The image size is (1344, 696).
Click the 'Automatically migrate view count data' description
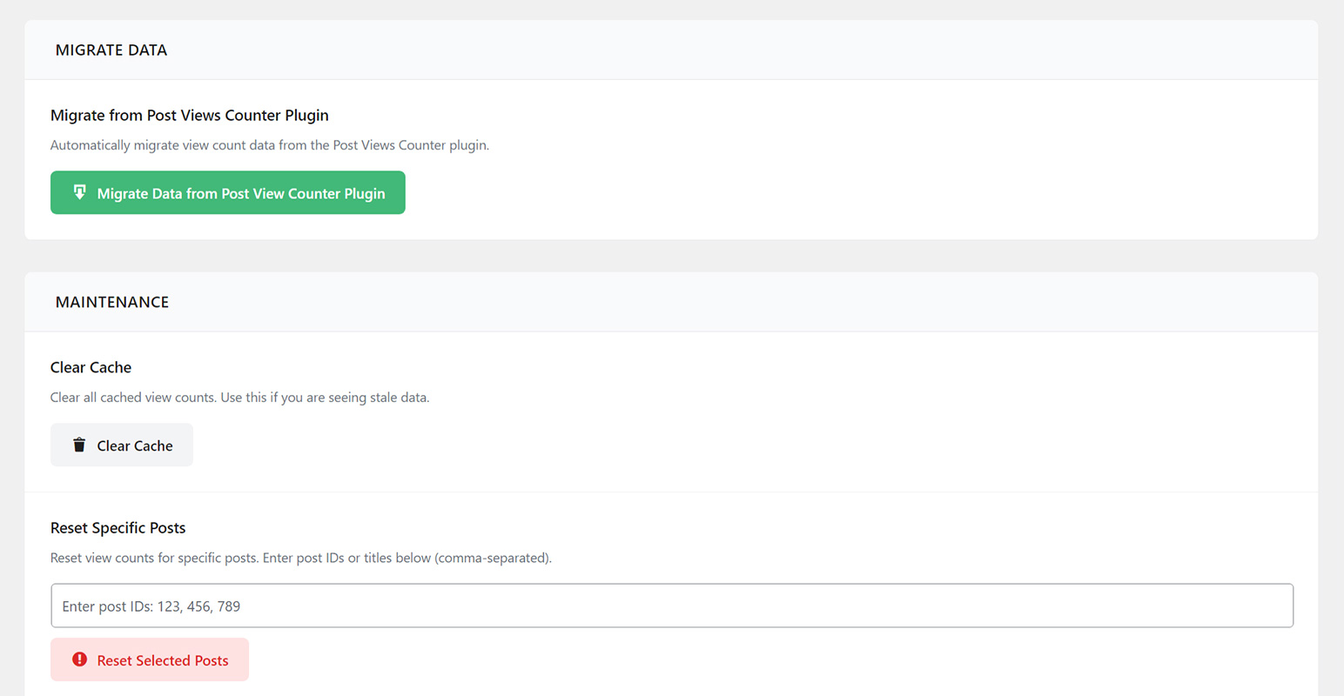270,145
